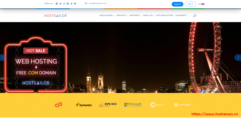Viewport: 241px width, 119px height.
Task: Open the Facebook social icon
Action: (x=57, y=3)
